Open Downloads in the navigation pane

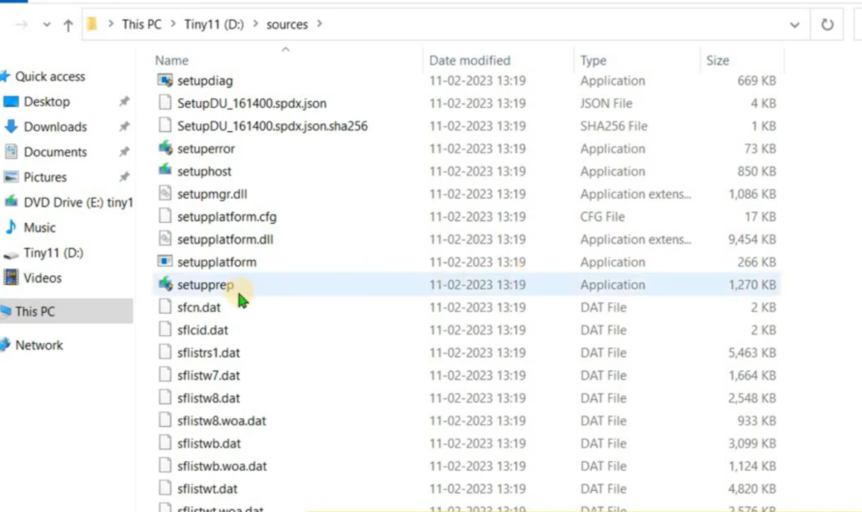point(55,127)
